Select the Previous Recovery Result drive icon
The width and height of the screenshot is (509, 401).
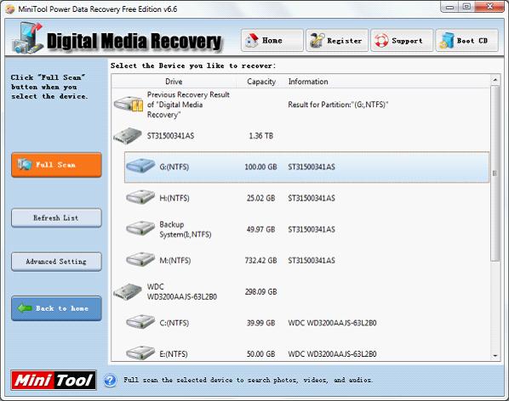point(129,104)
